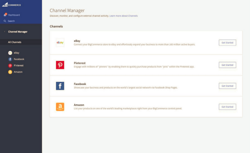Click the Pinterest icon in sidebar
This screenshot has height=153, width=250.
coord(10,66)
